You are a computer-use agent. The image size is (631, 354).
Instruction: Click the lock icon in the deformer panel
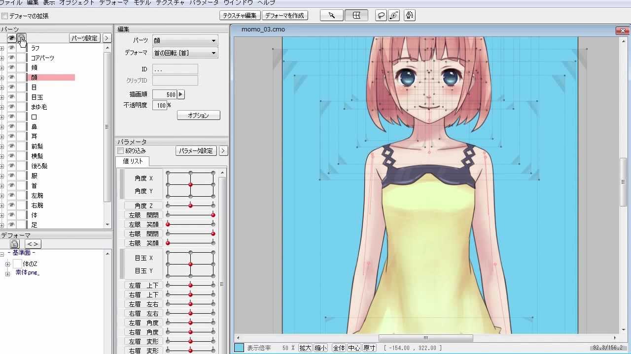pos(14,244)
